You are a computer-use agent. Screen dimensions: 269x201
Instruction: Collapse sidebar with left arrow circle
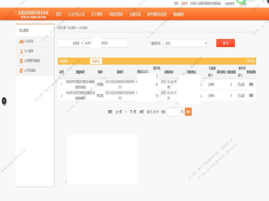tap(4, 101)
